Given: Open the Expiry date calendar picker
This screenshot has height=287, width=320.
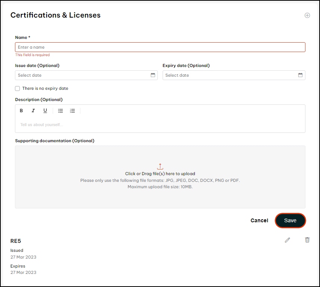Looking at the screenshot, I should [x=300, y=75].
